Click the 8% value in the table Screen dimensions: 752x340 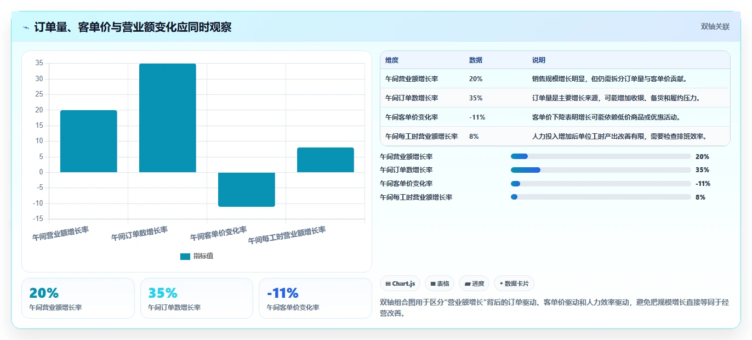click(x=474, y=137)
